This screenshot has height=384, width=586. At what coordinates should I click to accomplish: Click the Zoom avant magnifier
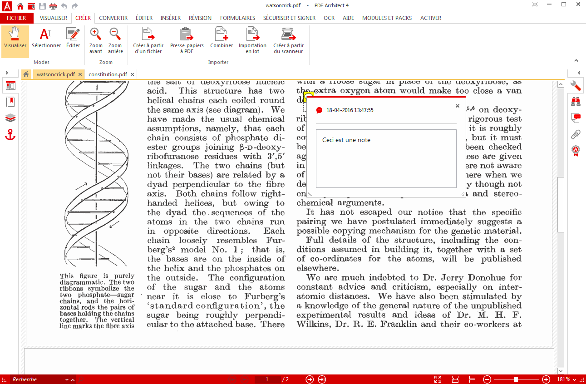(96, 35)
